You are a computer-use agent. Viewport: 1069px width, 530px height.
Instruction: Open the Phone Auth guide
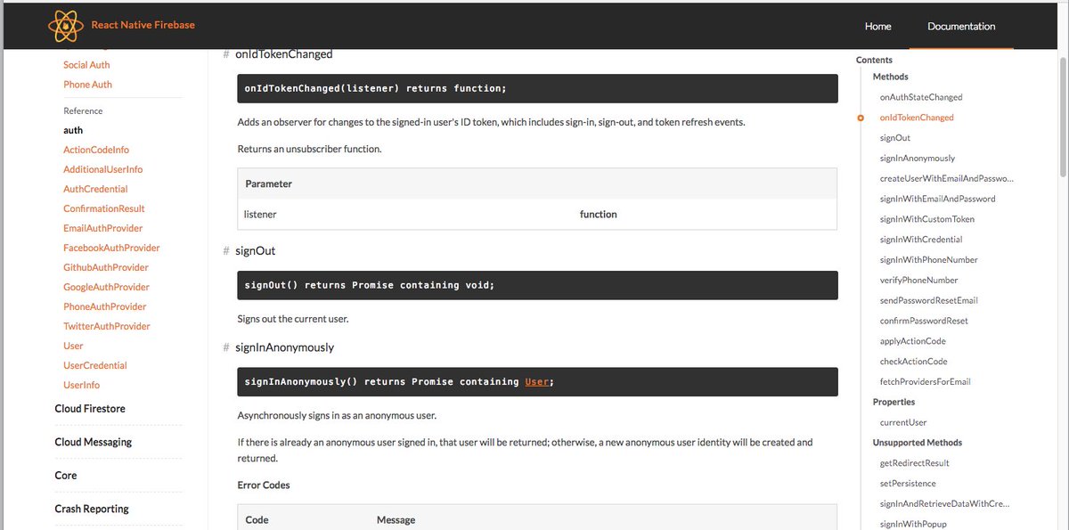pyautogui.click(x=86, y=84)
